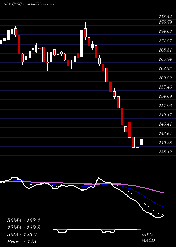The image size is (176, 247).
Task: Click the 171.27 price level label
Action: pyautogui.click(x=165, y=41)
